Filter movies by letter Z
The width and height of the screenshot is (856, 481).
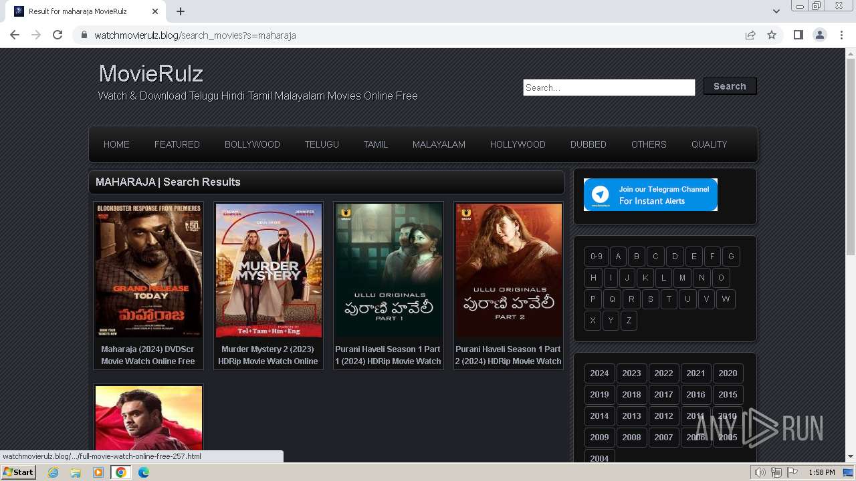[x=629, y=321]
